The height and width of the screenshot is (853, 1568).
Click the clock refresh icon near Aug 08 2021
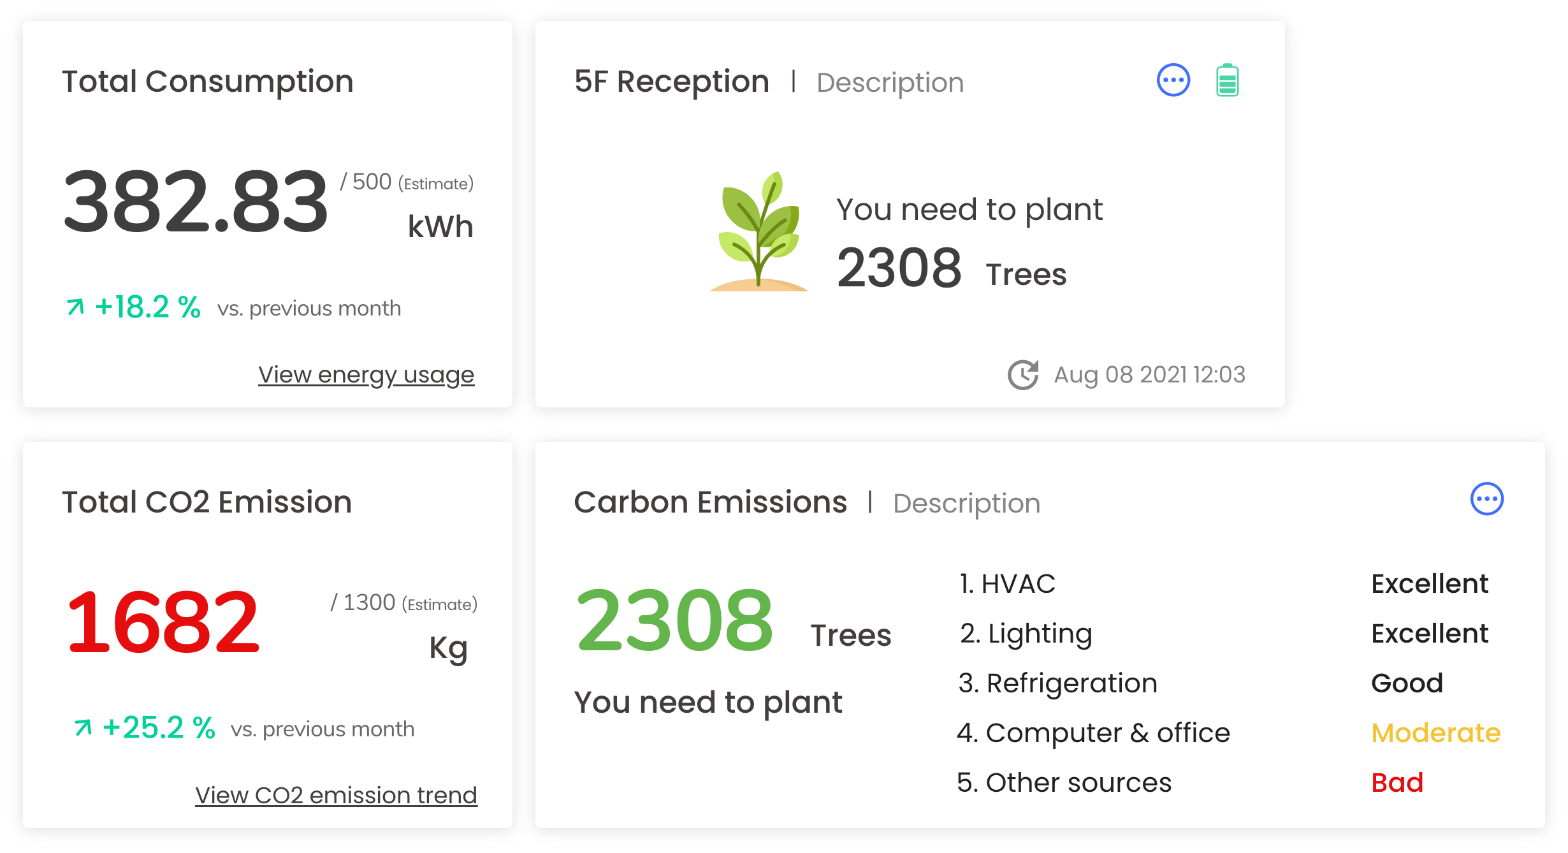tap(1024, 374)
